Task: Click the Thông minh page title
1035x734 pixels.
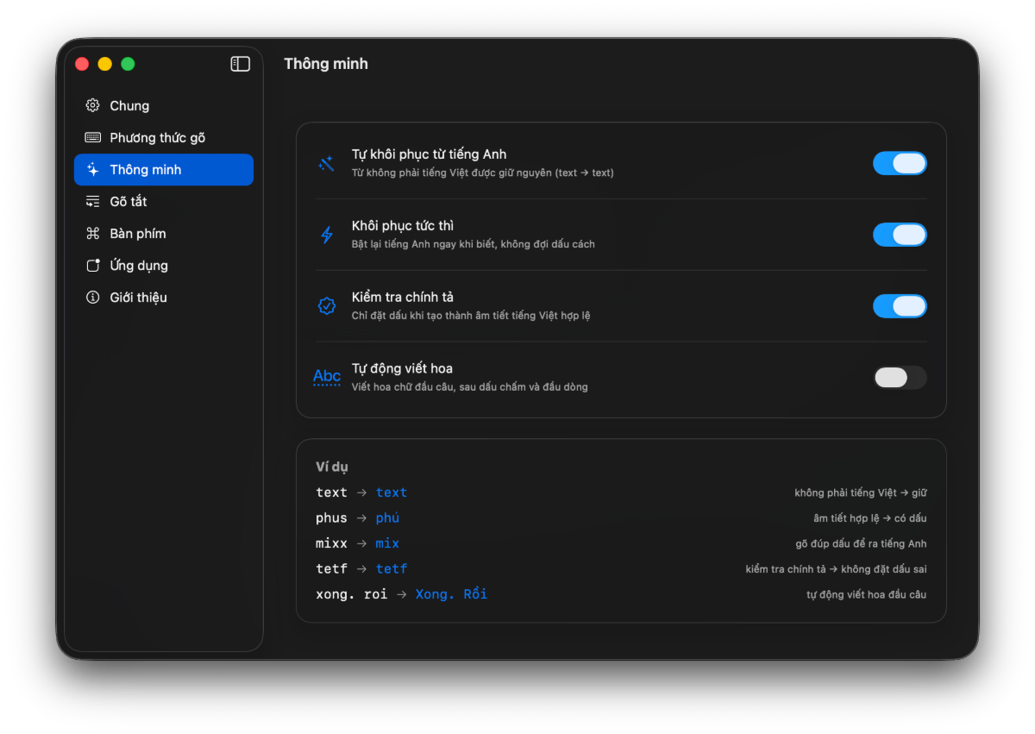Action: (x=326, y=64)
